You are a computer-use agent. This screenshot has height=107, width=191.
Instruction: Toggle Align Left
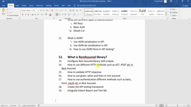pos(57,15)
